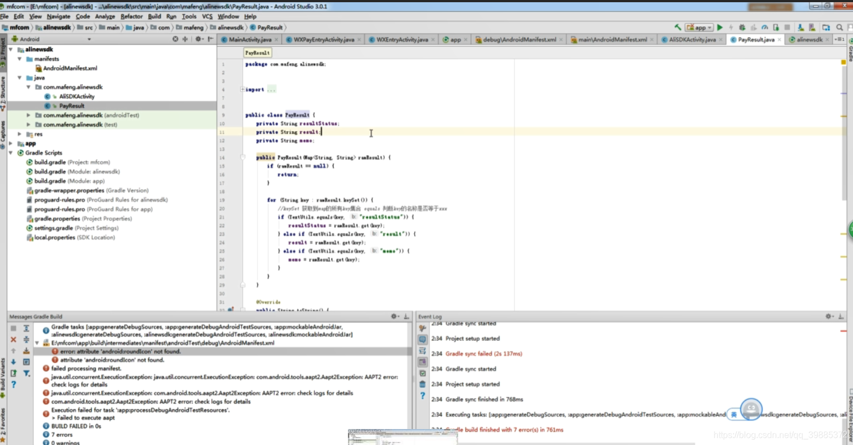Viewport: 853px width, 445px height.
Task: Toggle soft wraps icon in Event Log
Action: (x=422, y=351)
